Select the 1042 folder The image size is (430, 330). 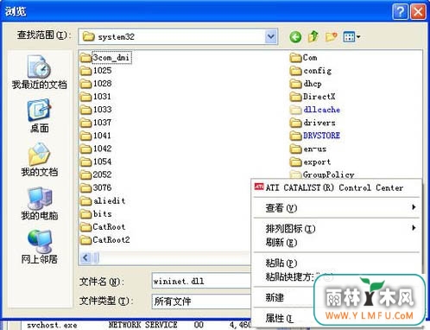[x=96, y=149]
